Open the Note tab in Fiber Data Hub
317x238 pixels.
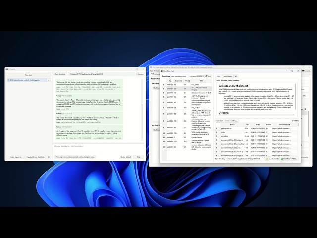(218, 76)
